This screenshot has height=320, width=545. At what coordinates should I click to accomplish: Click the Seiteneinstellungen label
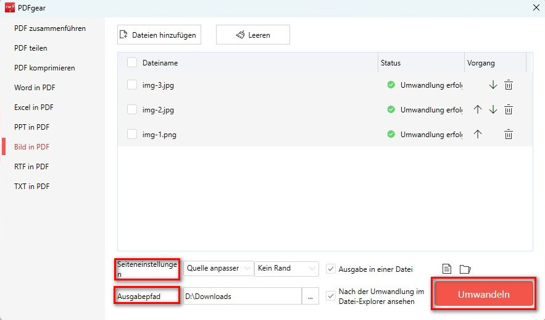pos(147,269)
